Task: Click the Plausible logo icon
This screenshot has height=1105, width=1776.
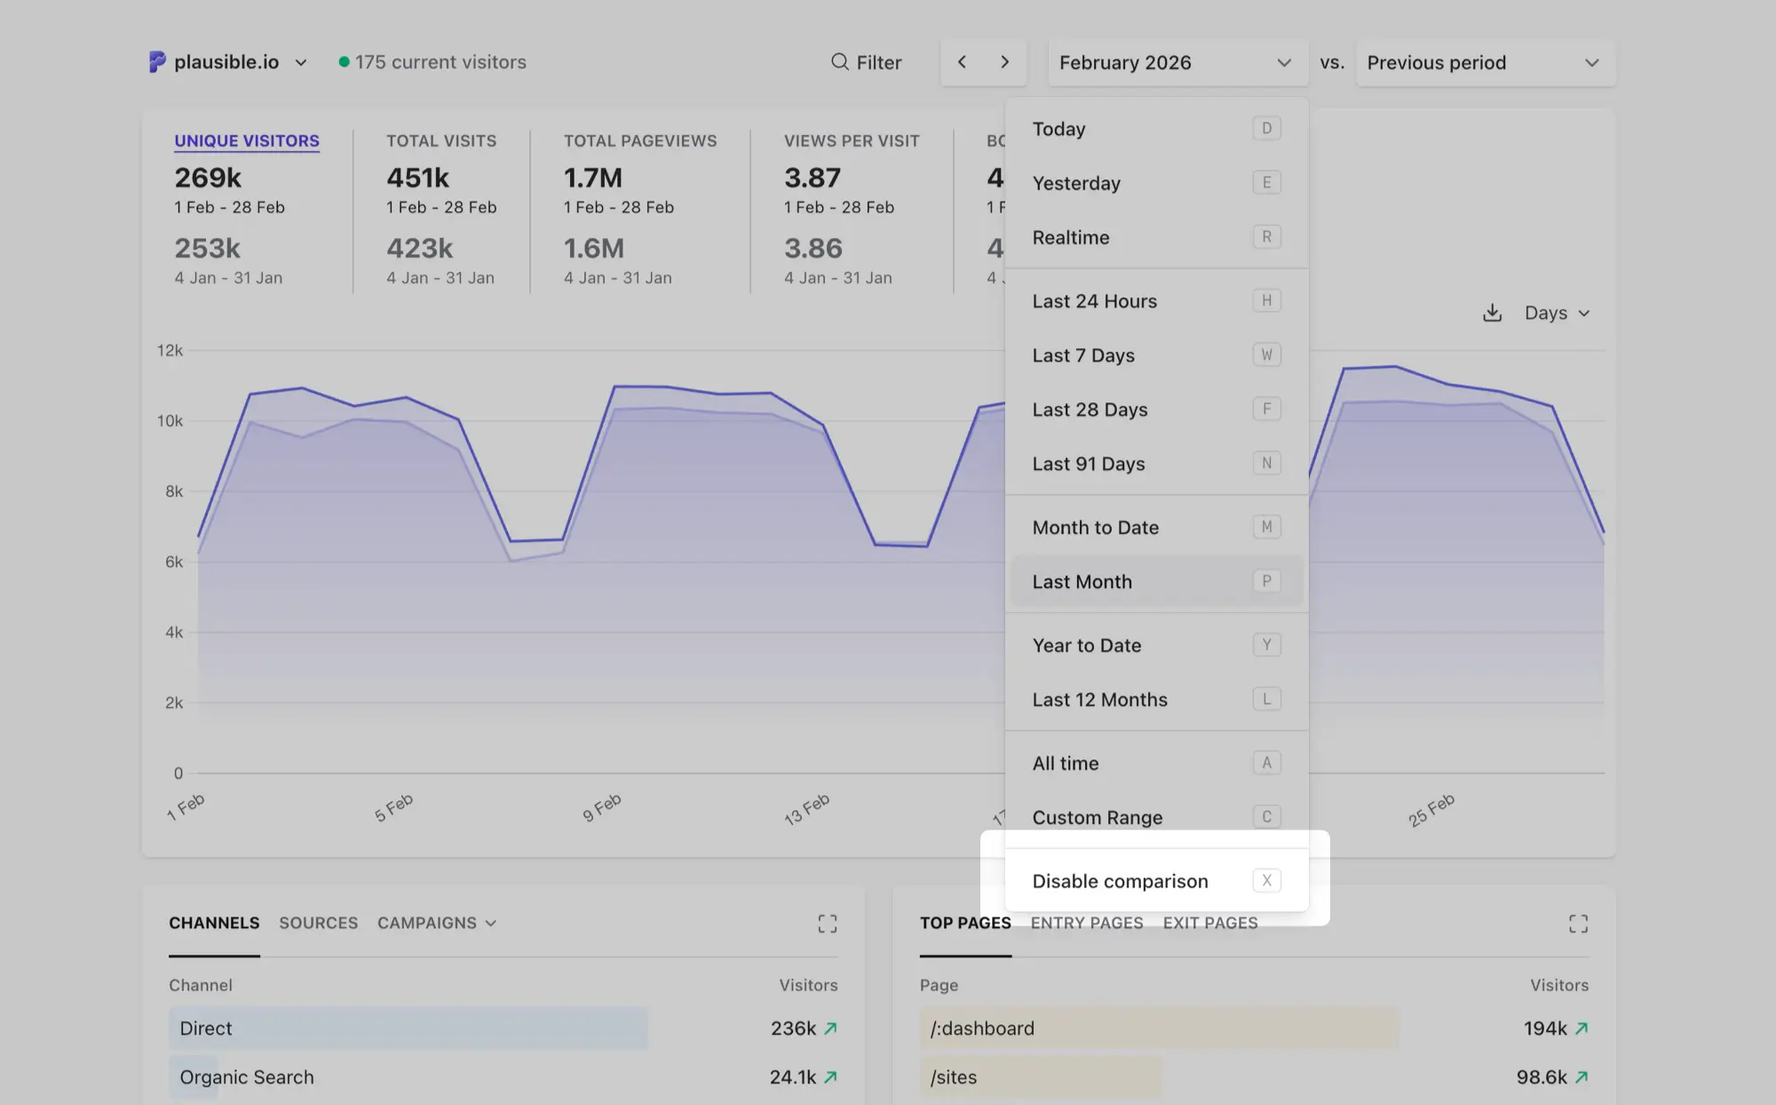Action: 157,62
